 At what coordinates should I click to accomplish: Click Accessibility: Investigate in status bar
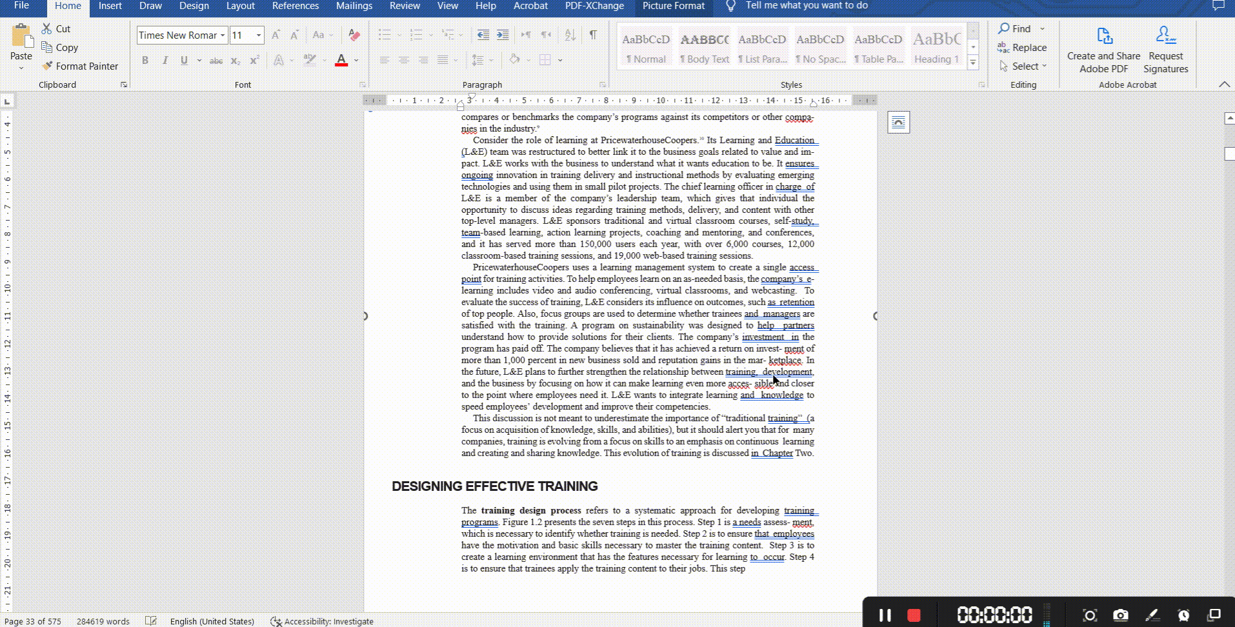(x=322, y=621)
